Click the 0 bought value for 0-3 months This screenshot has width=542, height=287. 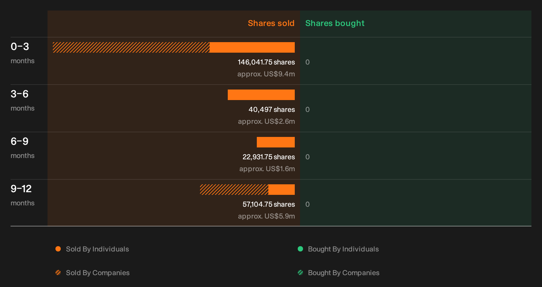308,62
